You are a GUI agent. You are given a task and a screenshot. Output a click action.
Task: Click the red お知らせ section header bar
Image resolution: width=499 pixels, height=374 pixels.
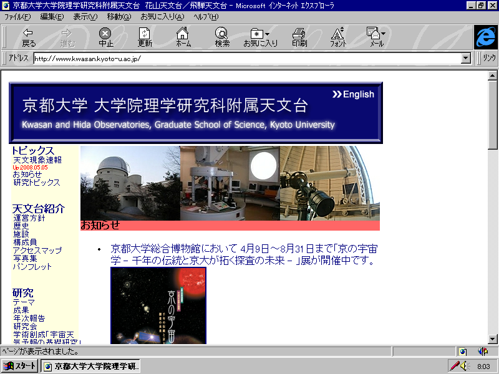pyautogui.click(x=230, y=226)
